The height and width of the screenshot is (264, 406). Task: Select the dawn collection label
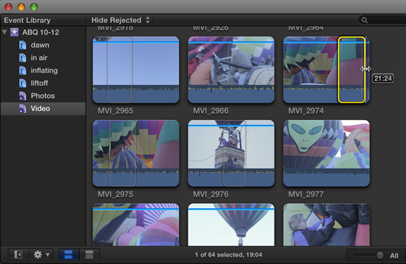click(40, 45)
